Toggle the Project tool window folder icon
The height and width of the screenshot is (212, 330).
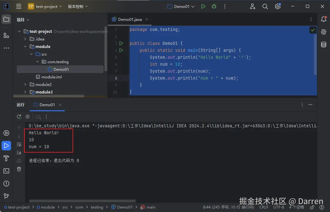point(6,20)
